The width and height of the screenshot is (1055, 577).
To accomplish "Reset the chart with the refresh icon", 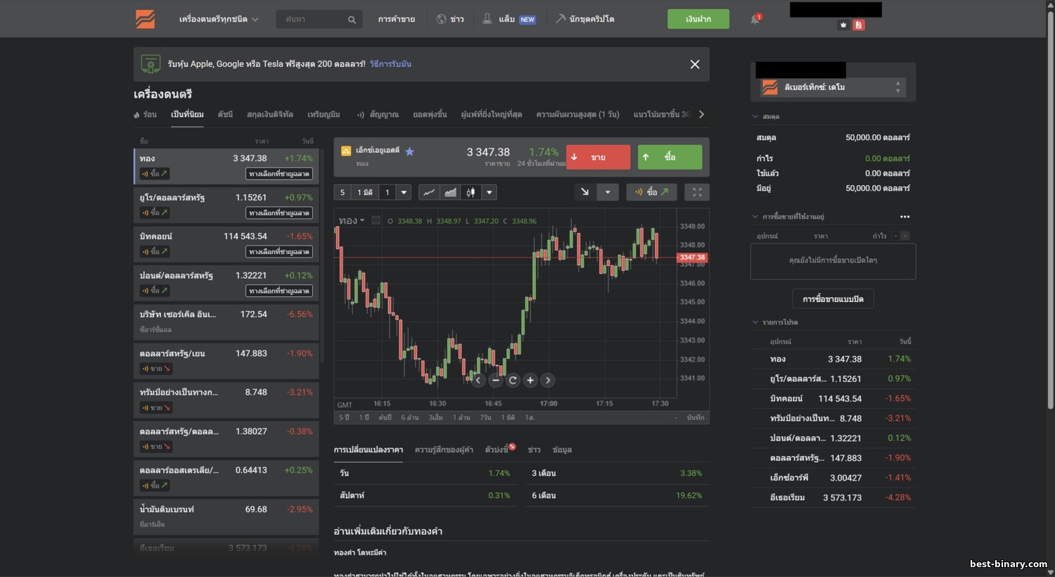I will pyautogui.click(x=513, y=380).
